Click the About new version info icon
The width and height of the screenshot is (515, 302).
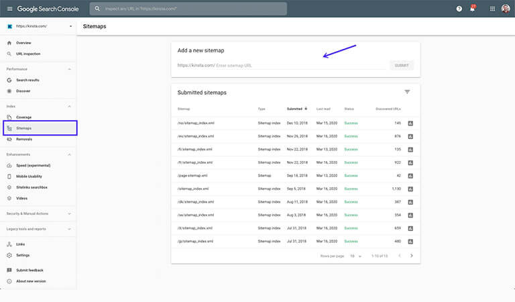9,281
